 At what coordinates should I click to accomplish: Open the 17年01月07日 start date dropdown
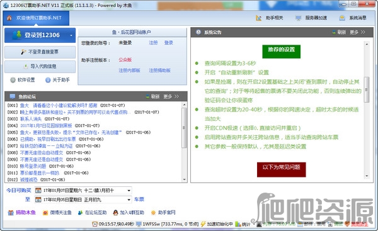pos(129,191)
